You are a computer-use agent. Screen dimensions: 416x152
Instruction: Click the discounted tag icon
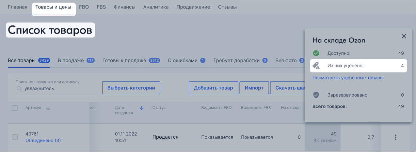pos(316,66)
